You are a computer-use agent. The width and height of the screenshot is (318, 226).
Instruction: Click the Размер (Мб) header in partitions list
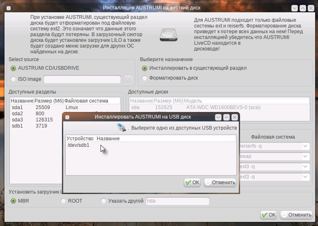[x=49, y=101]
